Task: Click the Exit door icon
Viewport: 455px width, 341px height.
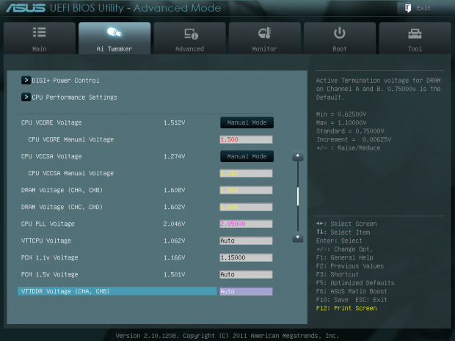Action: tap(408, 8)
